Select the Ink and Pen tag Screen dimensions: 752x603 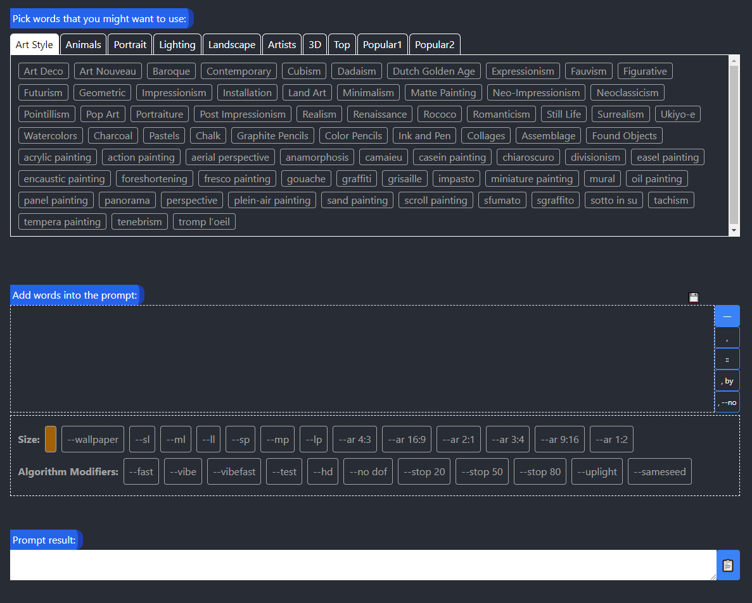tap(424, 135)
